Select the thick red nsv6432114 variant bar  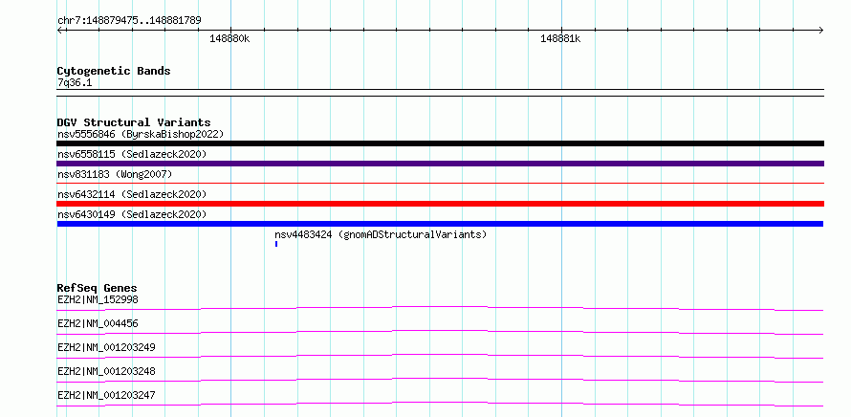440,204
